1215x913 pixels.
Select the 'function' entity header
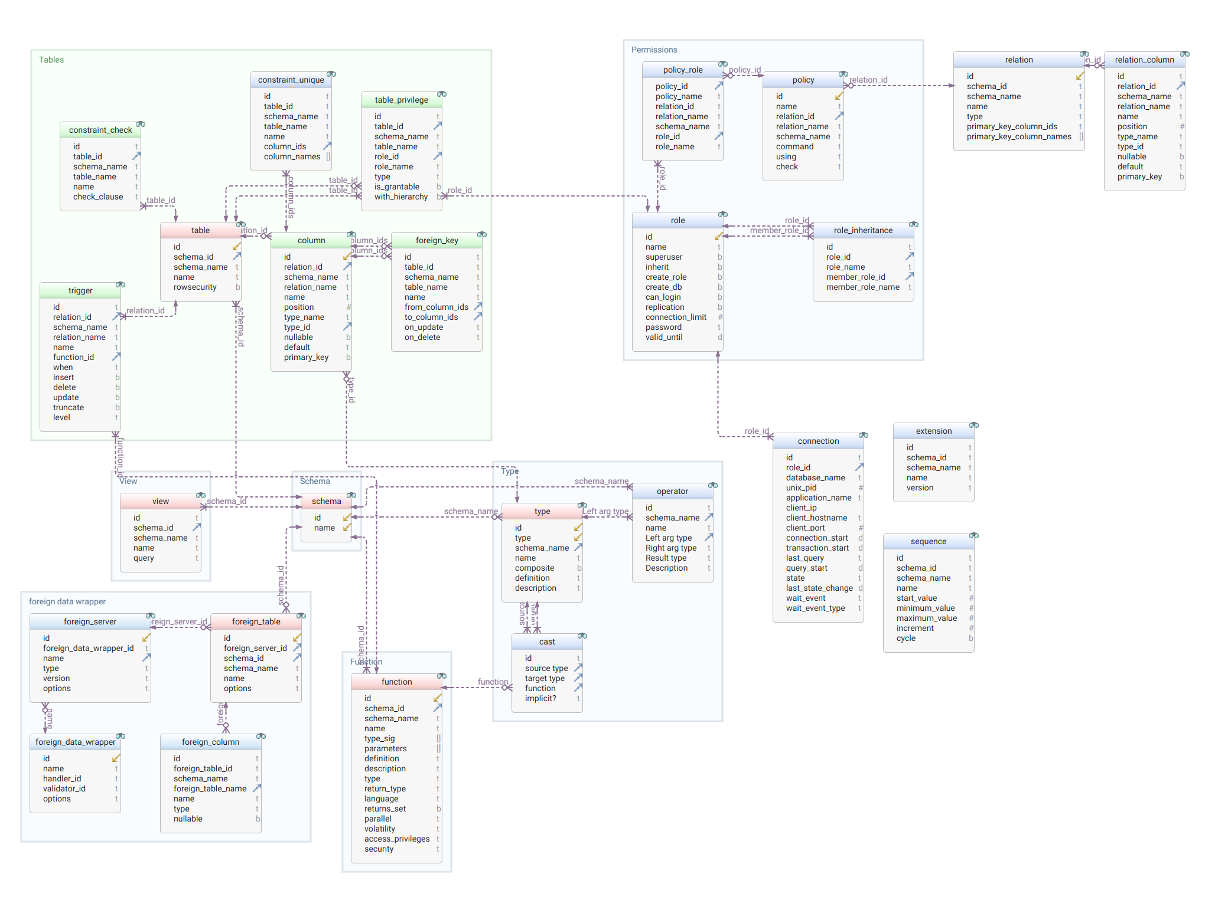coord(397,682)
